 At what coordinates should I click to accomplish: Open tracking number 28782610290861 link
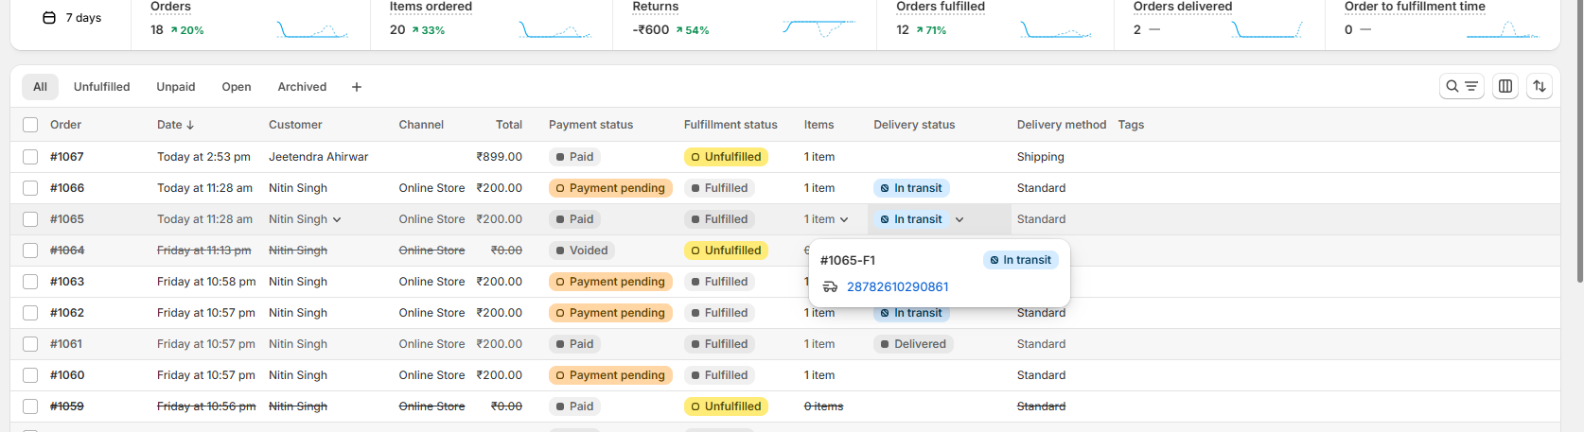pos(897,286)
